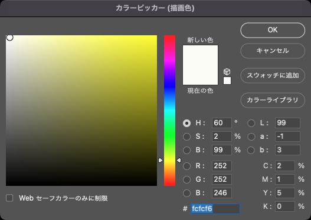311x220 pixels.
Task: Open the カラーライブラリ button
Action: (x=273, y=100)
